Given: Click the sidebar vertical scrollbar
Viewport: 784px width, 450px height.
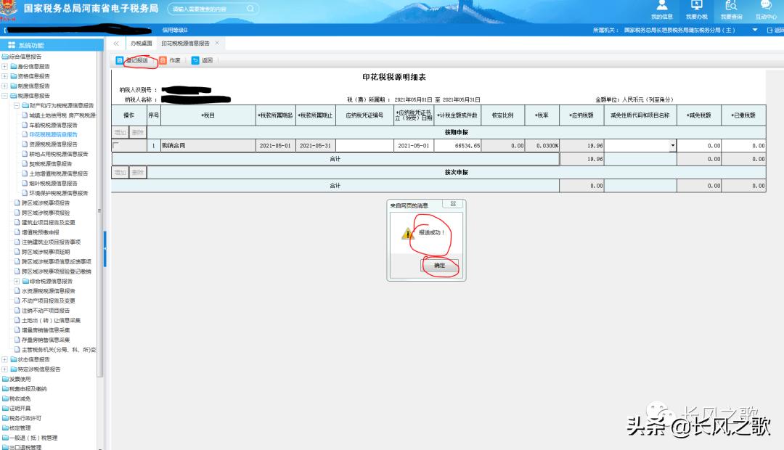Looking at the screenshot, I should (x=99, y=215).
